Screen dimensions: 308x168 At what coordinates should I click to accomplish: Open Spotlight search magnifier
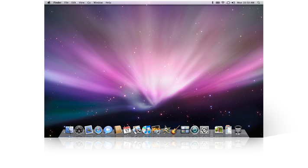click(259, 3)
